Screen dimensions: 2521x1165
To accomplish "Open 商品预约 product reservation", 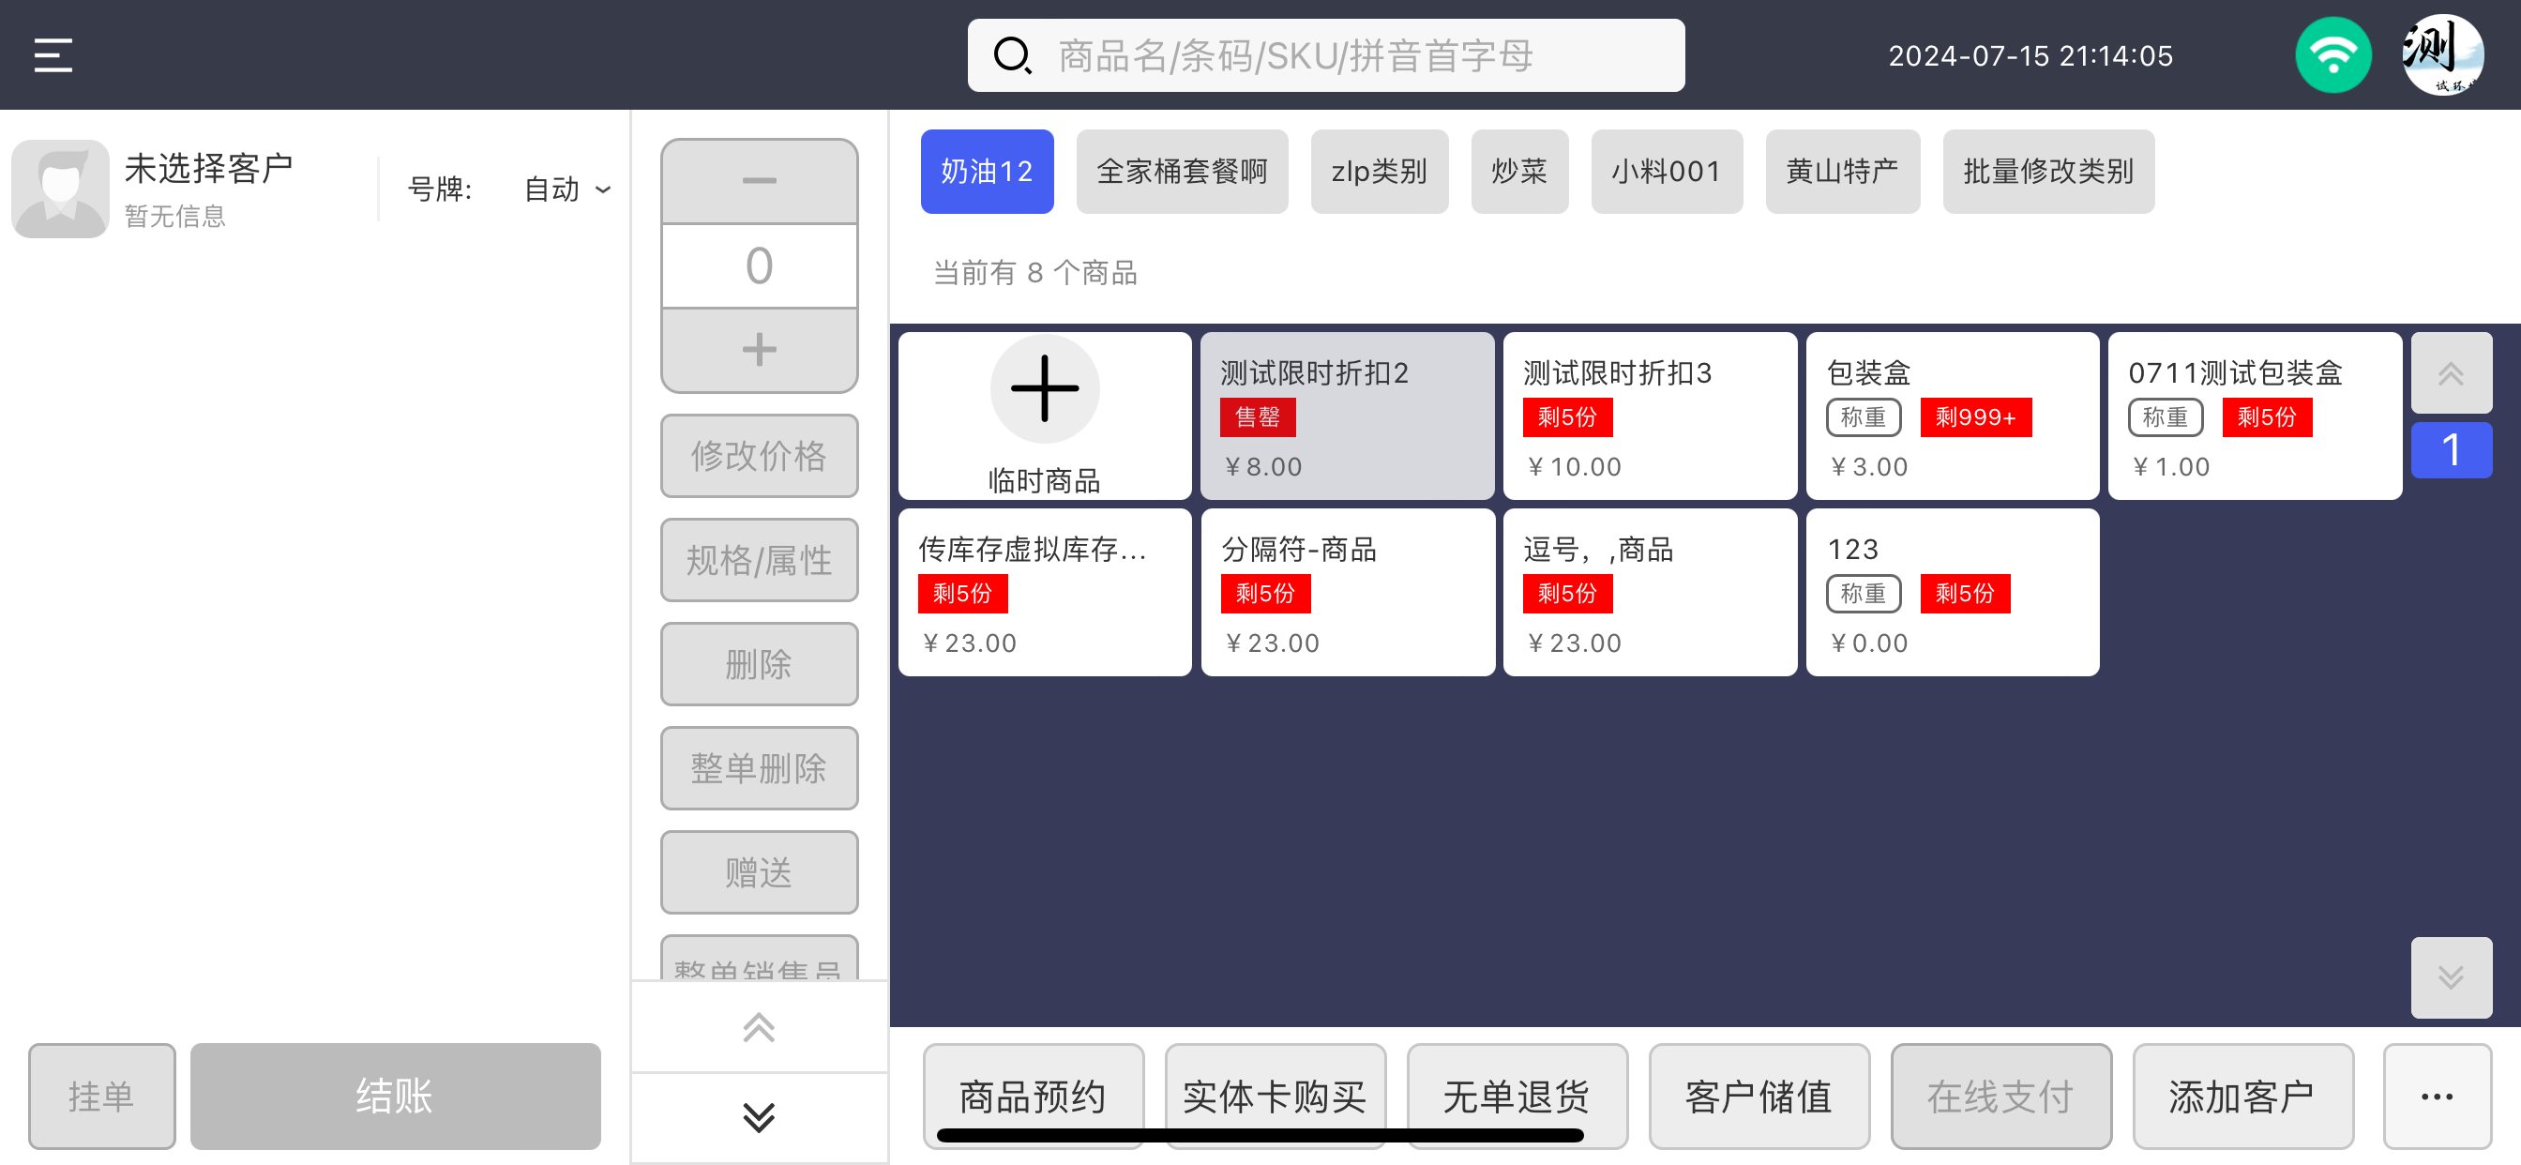I will click(1033, 1097).
